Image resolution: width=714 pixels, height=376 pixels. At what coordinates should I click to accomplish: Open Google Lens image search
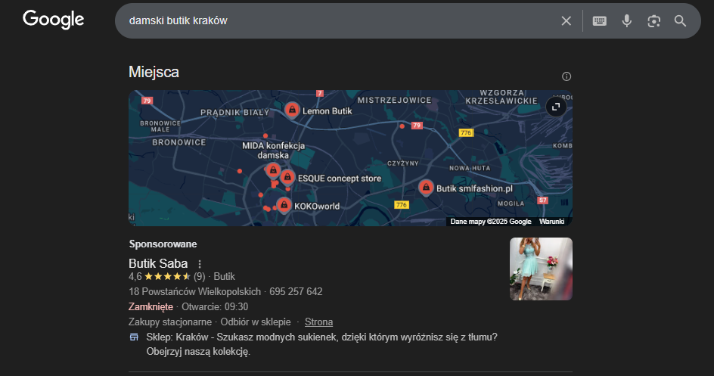(653, 20)
